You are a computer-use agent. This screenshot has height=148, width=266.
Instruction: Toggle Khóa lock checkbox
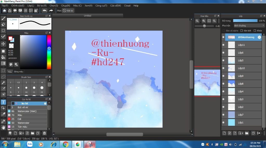coord(255,31)
